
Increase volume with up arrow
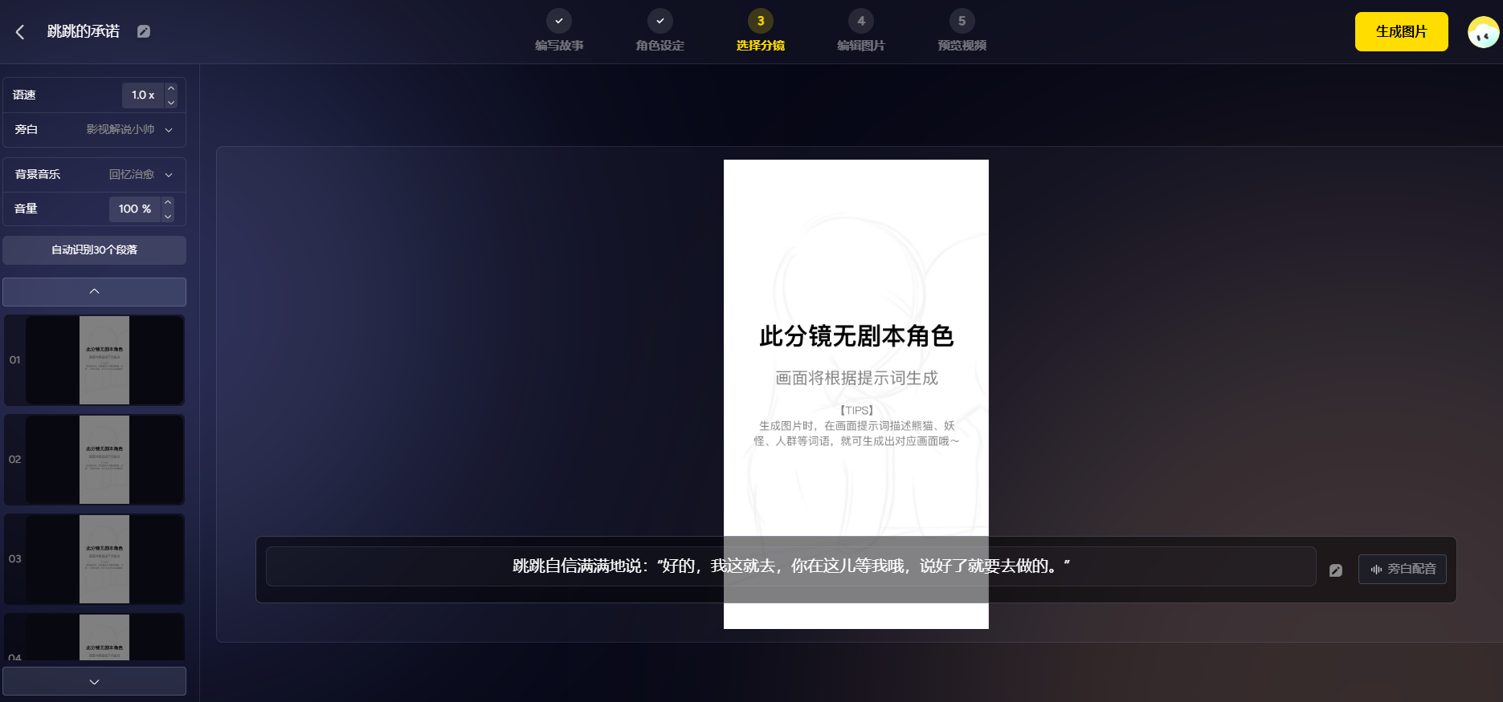[x=168, y=202]
